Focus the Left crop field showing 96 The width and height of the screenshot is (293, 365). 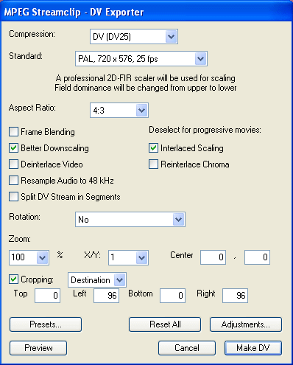(106, 296)
